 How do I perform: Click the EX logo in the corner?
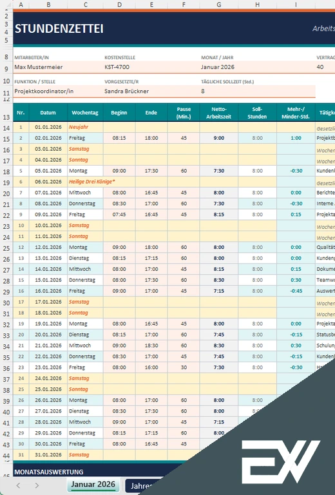pyautogui.click(x=280, y=461)
